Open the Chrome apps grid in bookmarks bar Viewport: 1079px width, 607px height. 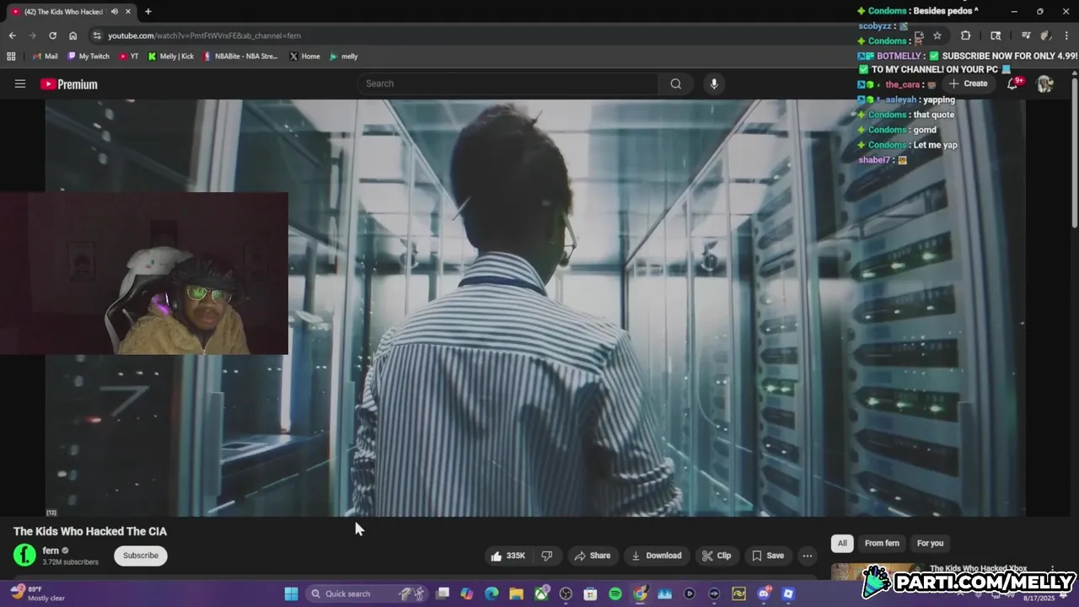11,56
